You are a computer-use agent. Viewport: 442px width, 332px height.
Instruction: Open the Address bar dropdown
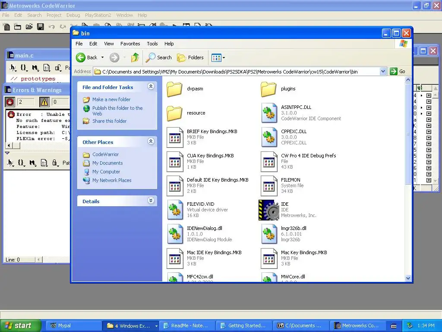383,71
